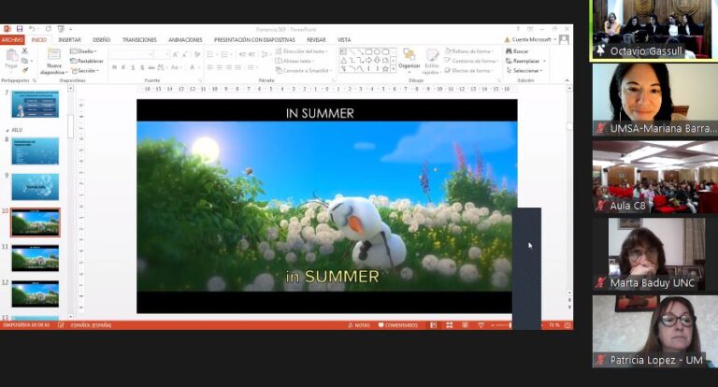
Task: Click the Organizar icon in Dibujo group
Action: click(409, 59)
